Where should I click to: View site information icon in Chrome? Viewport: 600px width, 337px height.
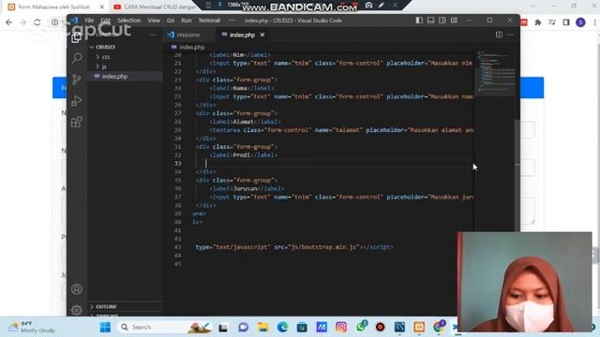click(54, 22)
